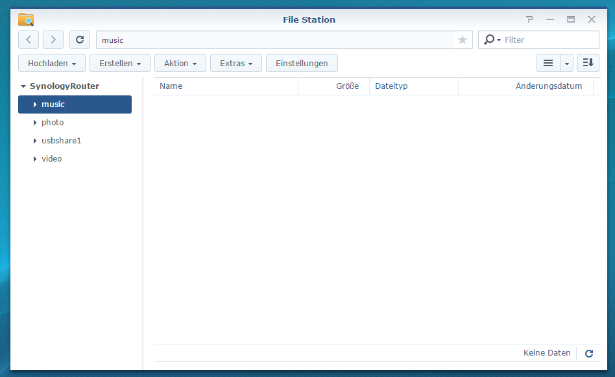The width and height of the screenshot is (615, 377).
Task: Select SynologyRouter root node
Action: [64, 86]
